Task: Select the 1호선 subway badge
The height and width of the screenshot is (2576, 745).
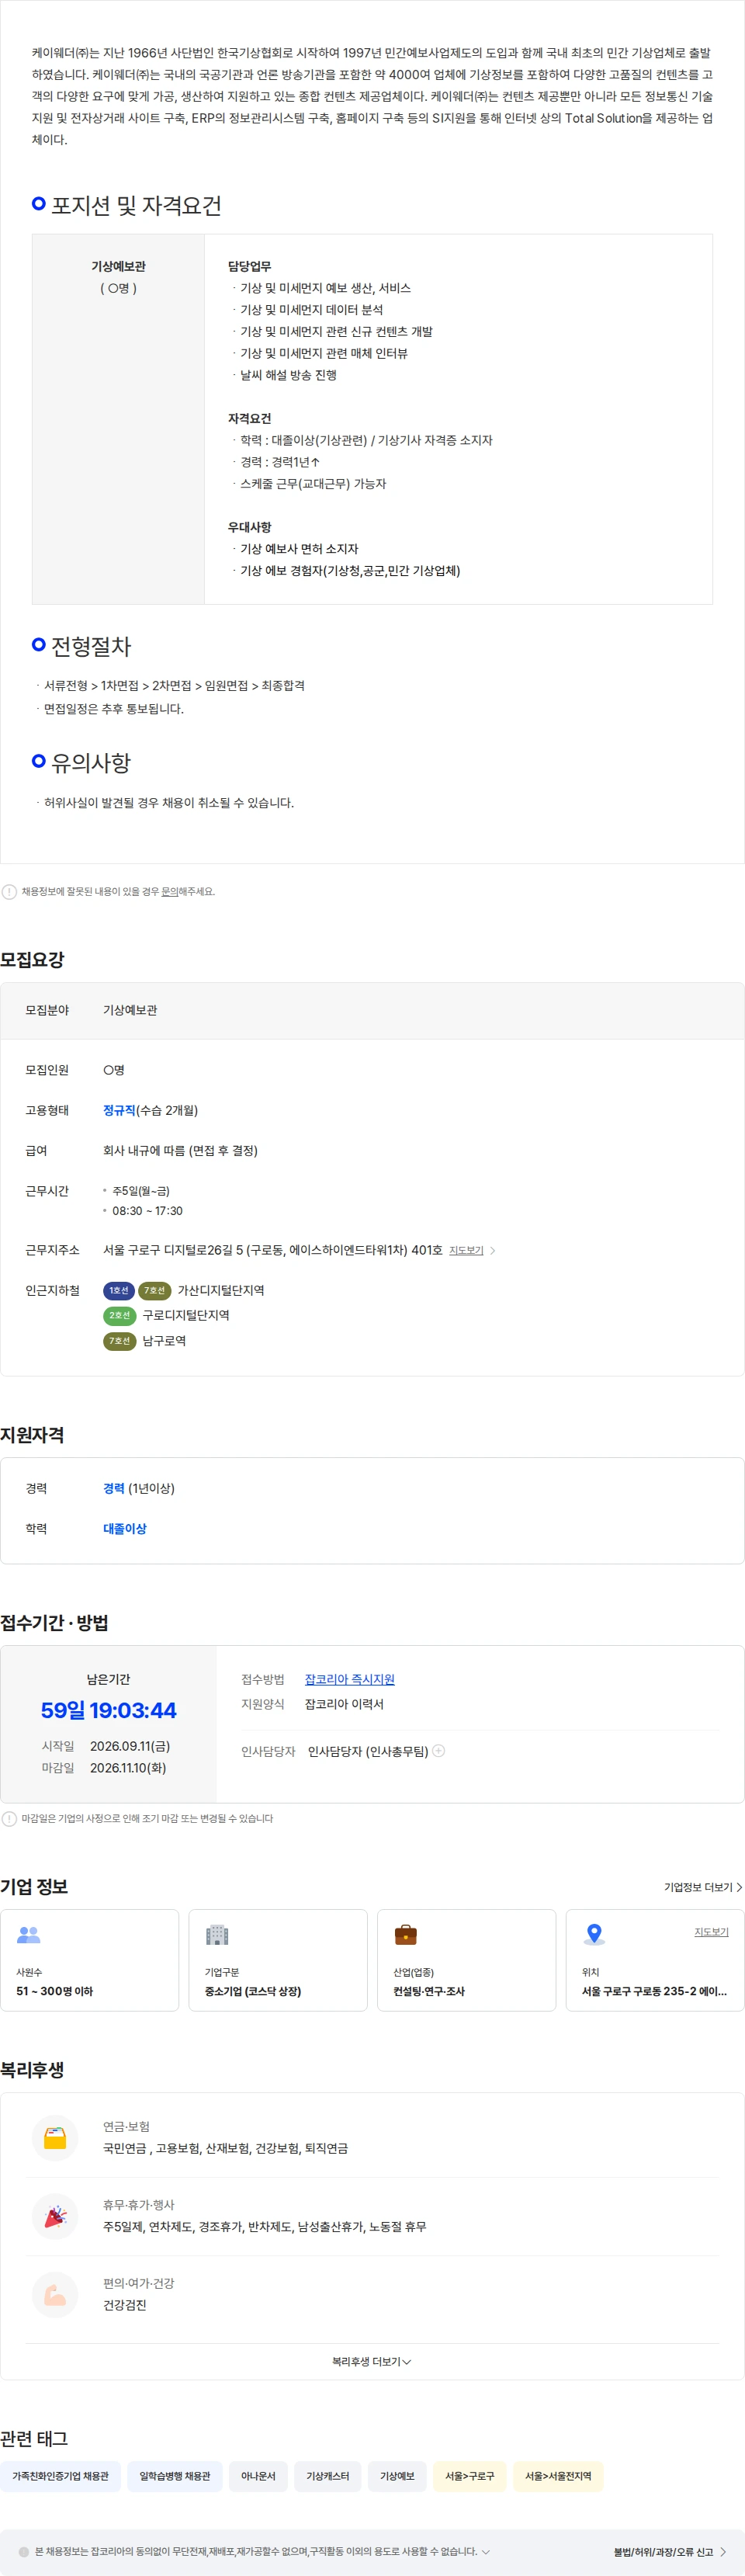Action: coord(119,1290)
